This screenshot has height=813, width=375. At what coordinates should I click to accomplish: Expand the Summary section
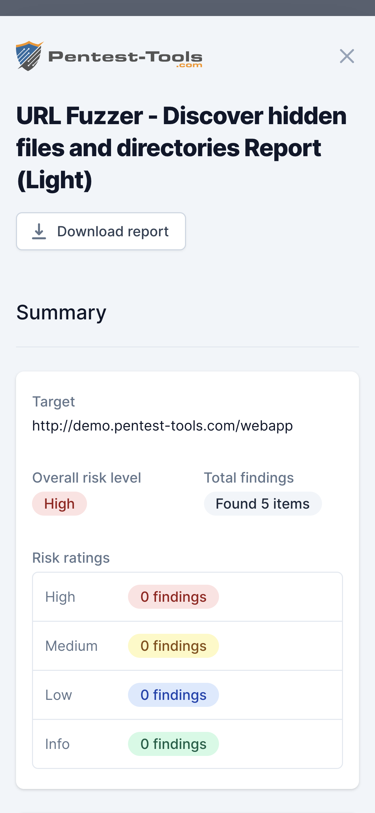point(61,311)
